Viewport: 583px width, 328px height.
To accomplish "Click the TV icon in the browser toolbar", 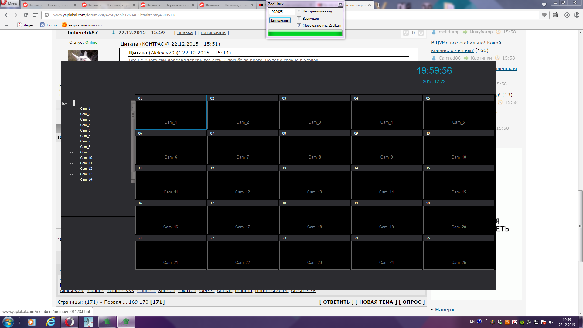I will tap(555, 15).
